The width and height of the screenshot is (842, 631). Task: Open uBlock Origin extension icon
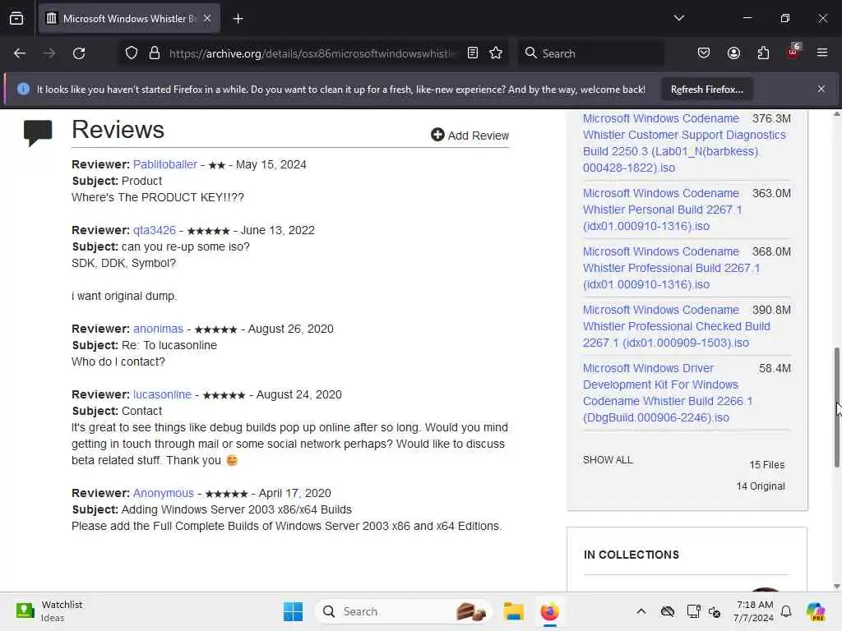click(x=793, y=53)
